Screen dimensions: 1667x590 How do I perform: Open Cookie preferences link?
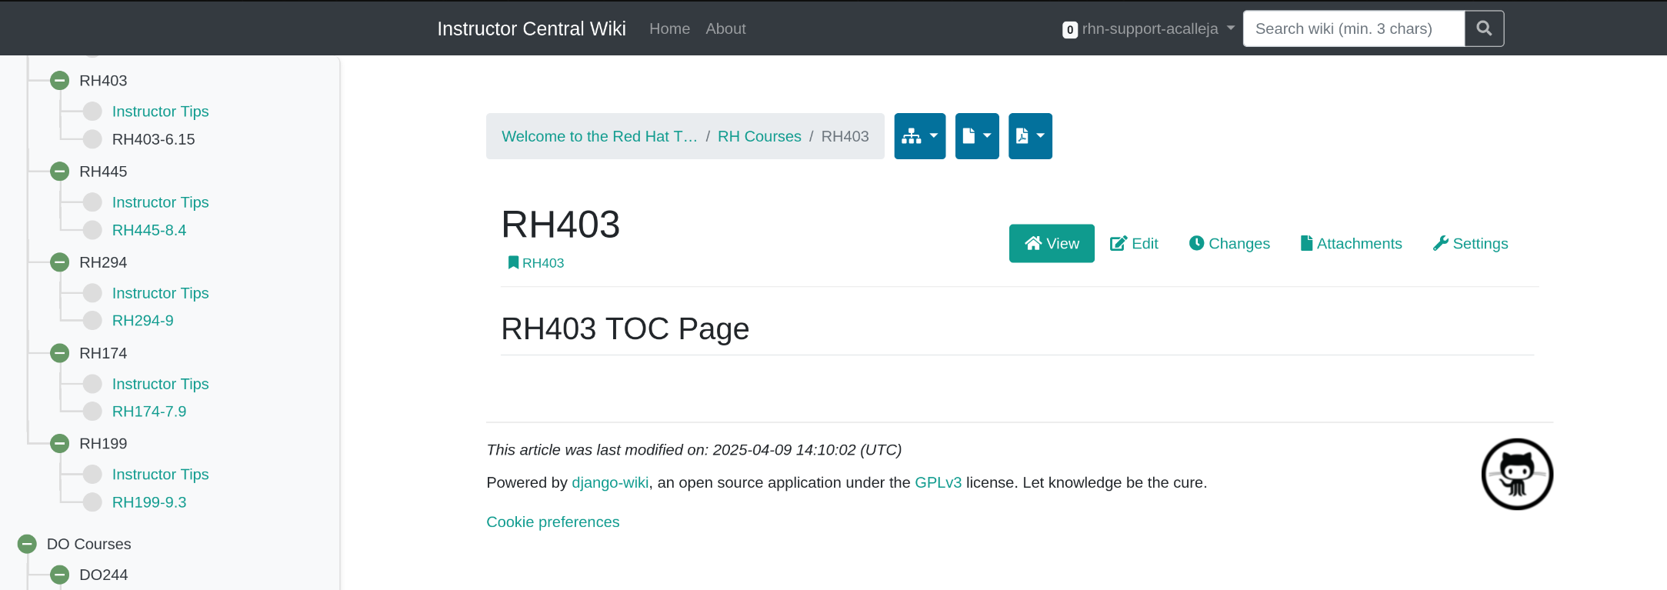tap(552, 522)
